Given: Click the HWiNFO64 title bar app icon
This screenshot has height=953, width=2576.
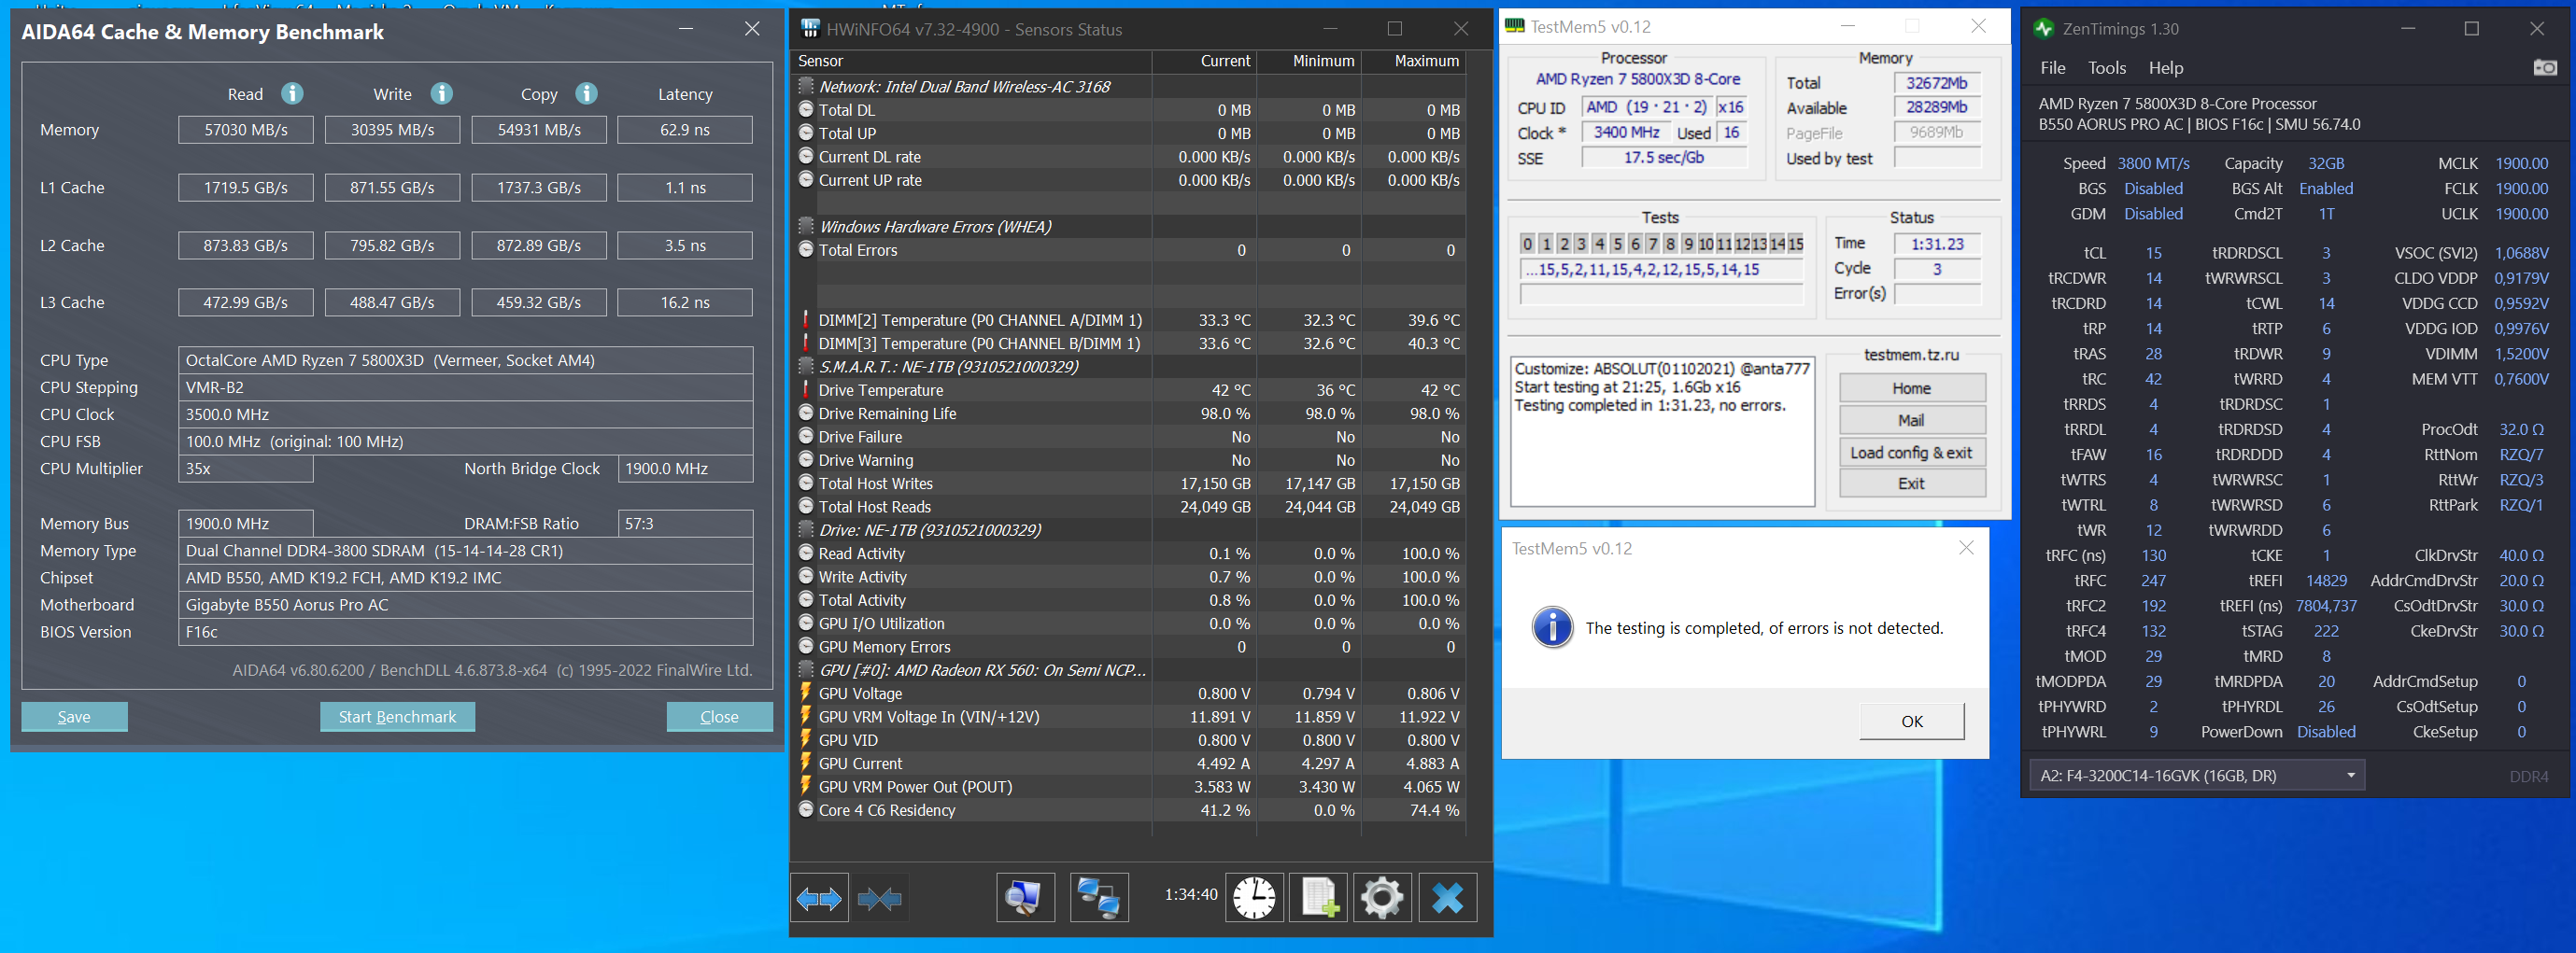Looking at the screenshot, I should point(810,28).
